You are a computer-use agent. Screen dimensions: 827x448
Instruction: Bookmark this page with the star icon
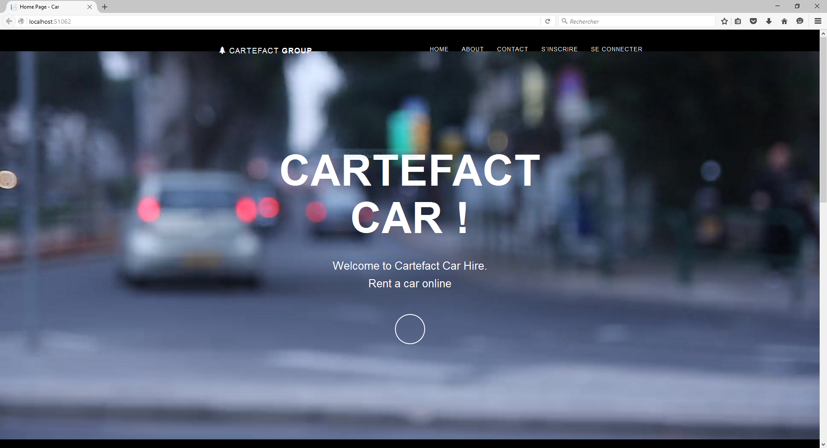point(724,21)
